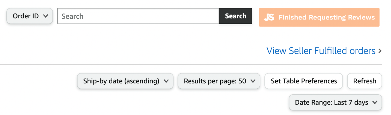Open the Results per page: 50 dropdown
This screenshot has width=391, height=115.
pos(219,81)
